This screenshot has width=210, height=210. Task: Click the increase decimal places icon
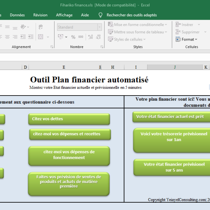(x=91, y=37)
